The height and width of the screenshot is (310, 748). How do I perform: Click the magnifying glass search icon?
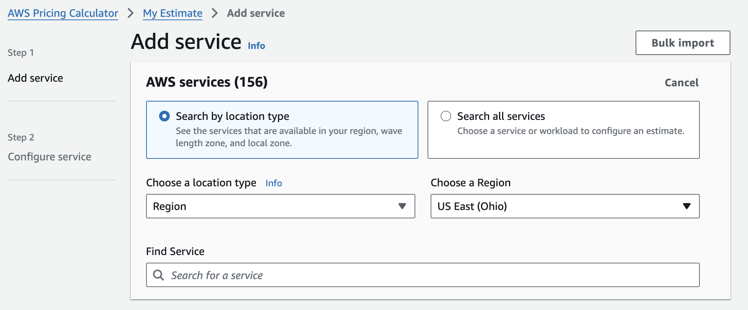pos(158,275)
